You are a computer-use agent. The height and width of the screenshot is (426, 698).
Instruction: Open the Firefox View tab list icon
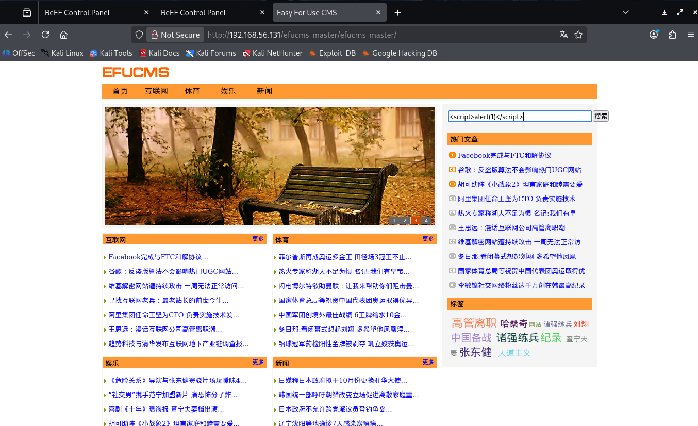tap(27, 13)
